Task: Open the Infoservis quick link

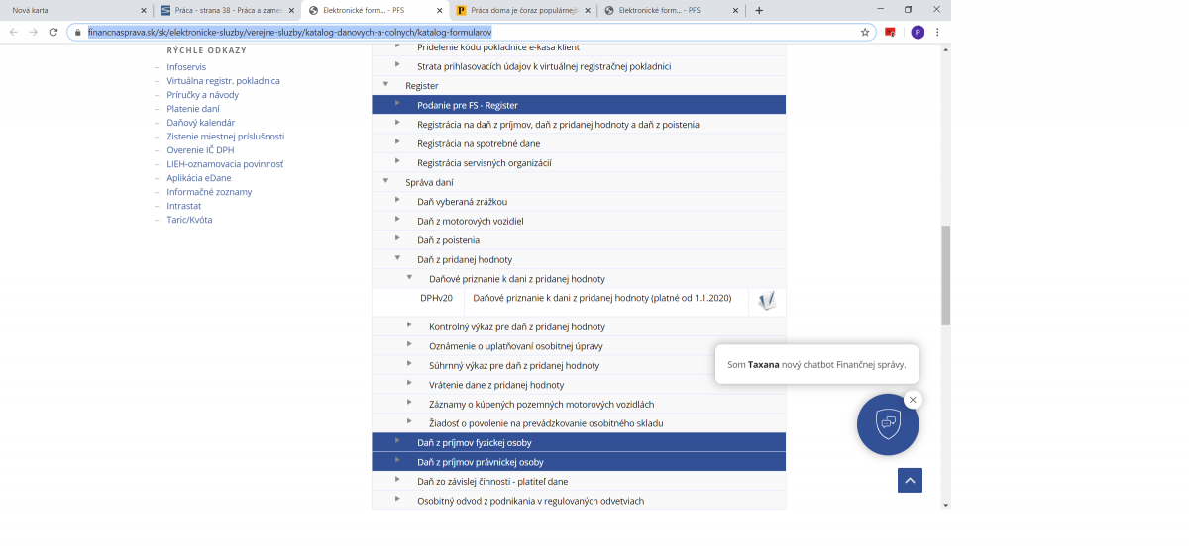Action: pos(186,67)
